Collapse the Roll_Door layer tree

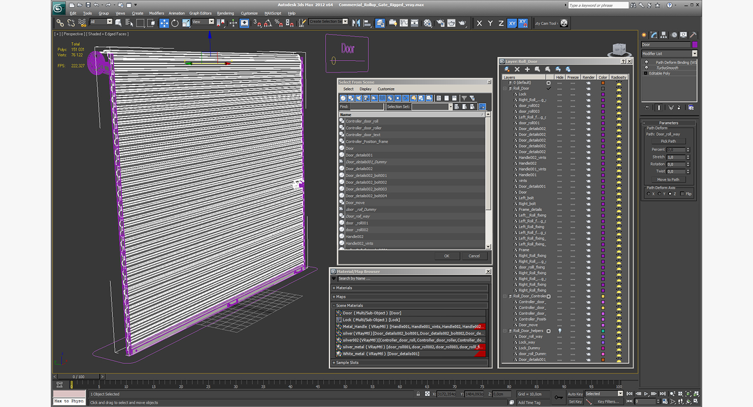505,89
